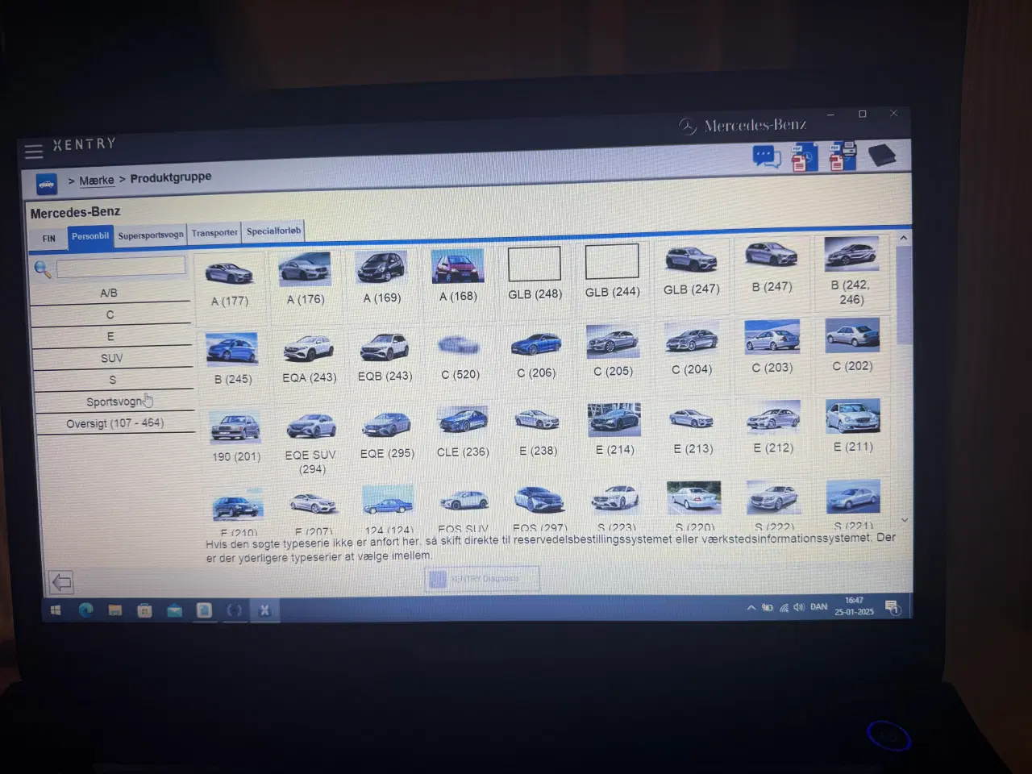Filter by C class category

click(x=110, y=314)
